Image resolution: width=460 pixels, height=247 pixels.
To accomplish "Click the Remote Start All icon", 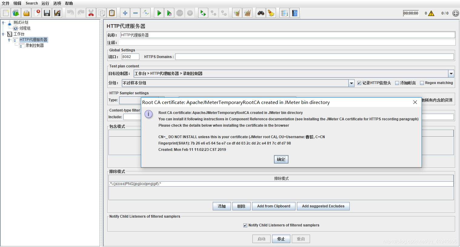I will point(203,13).
